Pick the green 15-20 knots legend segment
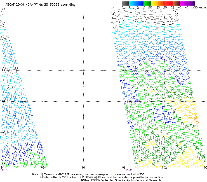This screenshot has height=182, width=207. coord(147,3)
